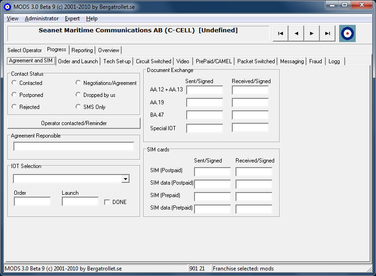
Task: Select the SMS Only radio button
Action: tap(79, 107)
